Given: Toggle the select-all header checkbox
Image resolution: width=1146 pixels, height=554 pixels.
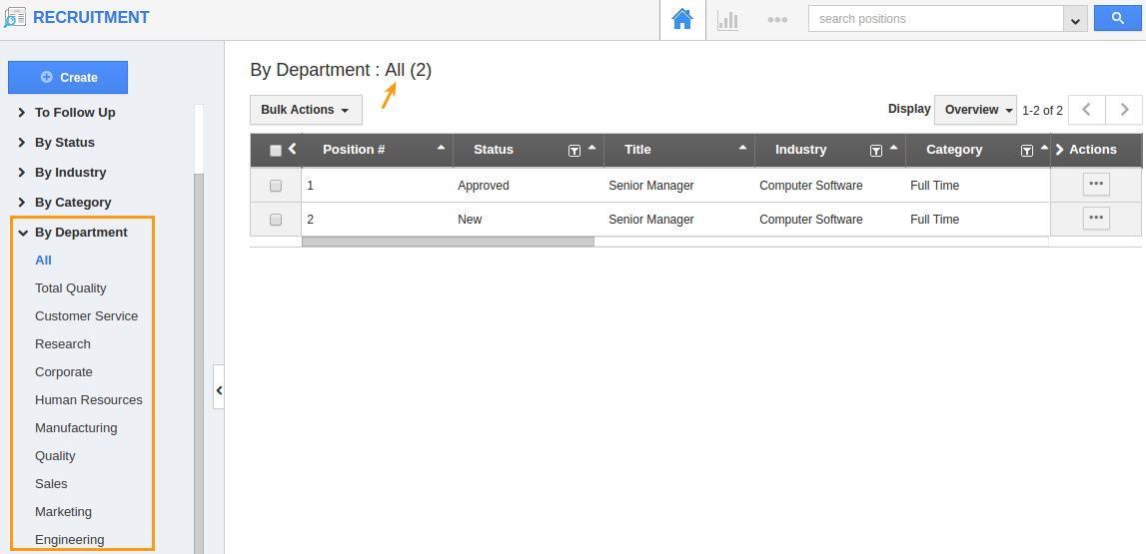Looking at the screenshot, I should (276, 151).
